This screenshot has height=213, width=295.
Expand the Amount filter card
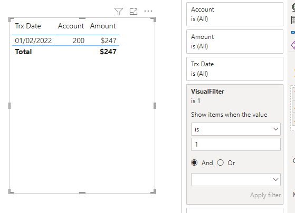coord(235,42)
